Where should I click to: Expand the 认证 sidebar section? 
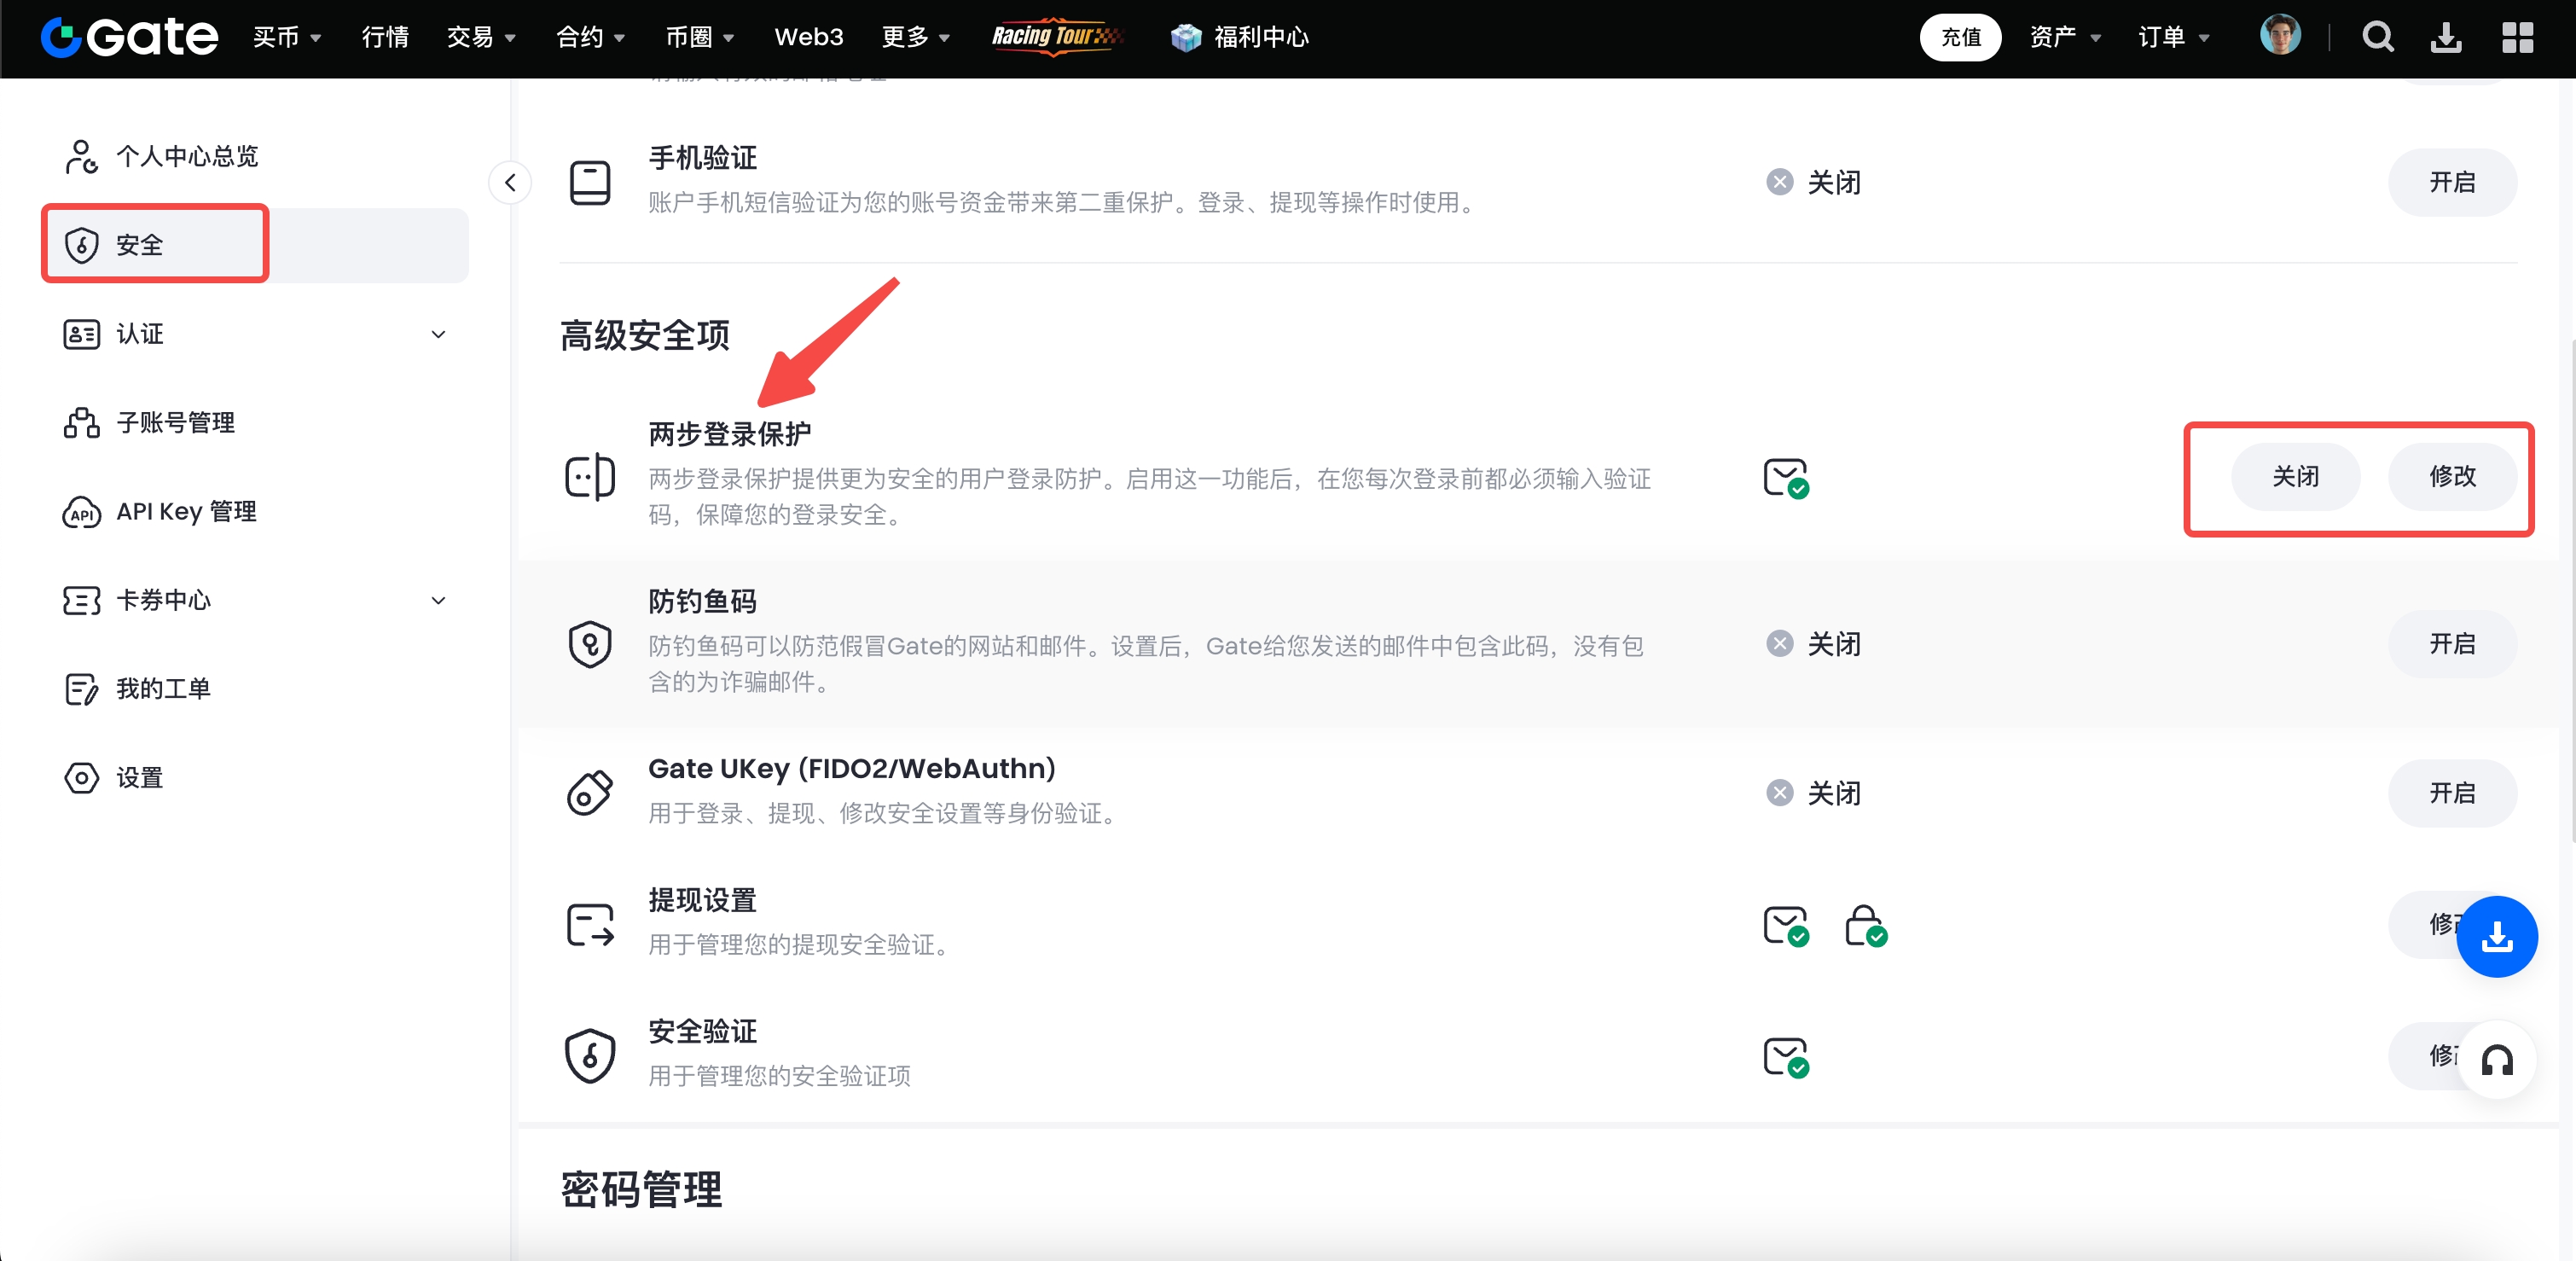pos(438,334)
